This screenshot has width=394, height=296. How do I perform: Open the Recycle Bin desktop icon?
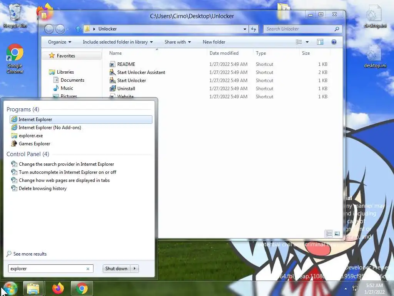(x=15, y=16)
